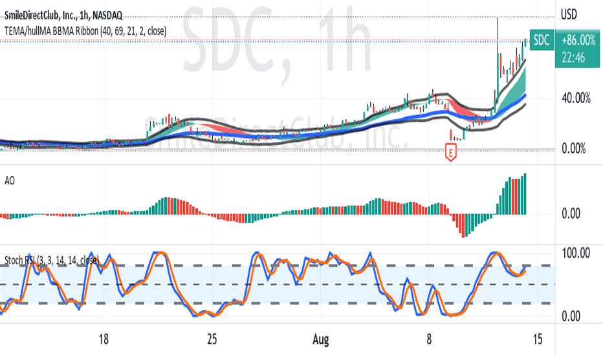Viewport: 603px width, 356px height.
Task: Click the tallest AO histogram bar at right
Action: (x=525, y=194)
